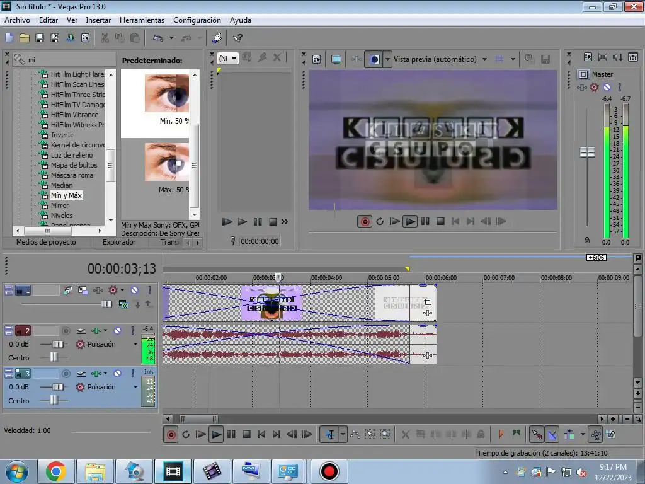Open Project Video Properties in the preview toolbar
645x484 pixels.
316,59
